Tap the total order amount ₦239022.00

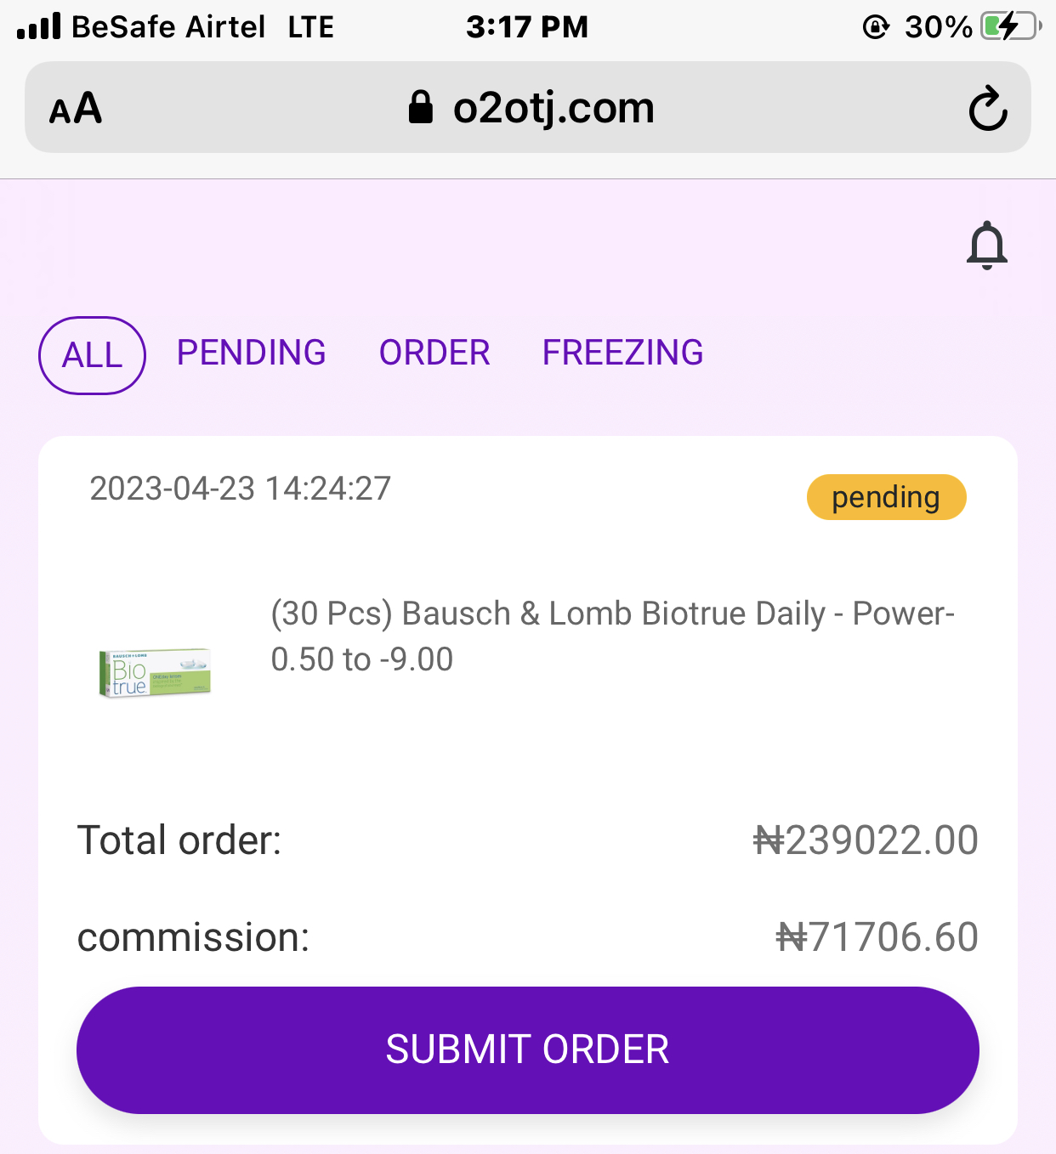pyautogui.click(x=866, y=840)
